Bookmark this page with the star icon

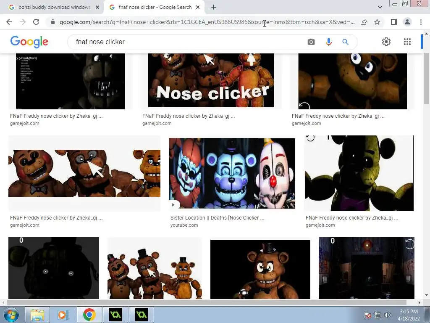377,22
